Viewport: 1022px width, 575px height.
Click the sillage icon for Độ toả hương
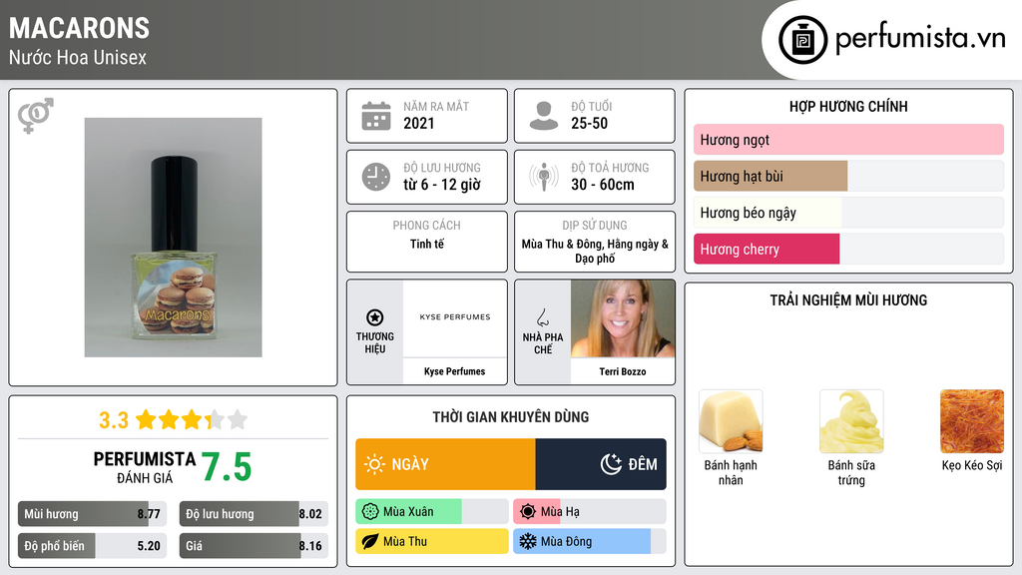(x=544, y=177)
